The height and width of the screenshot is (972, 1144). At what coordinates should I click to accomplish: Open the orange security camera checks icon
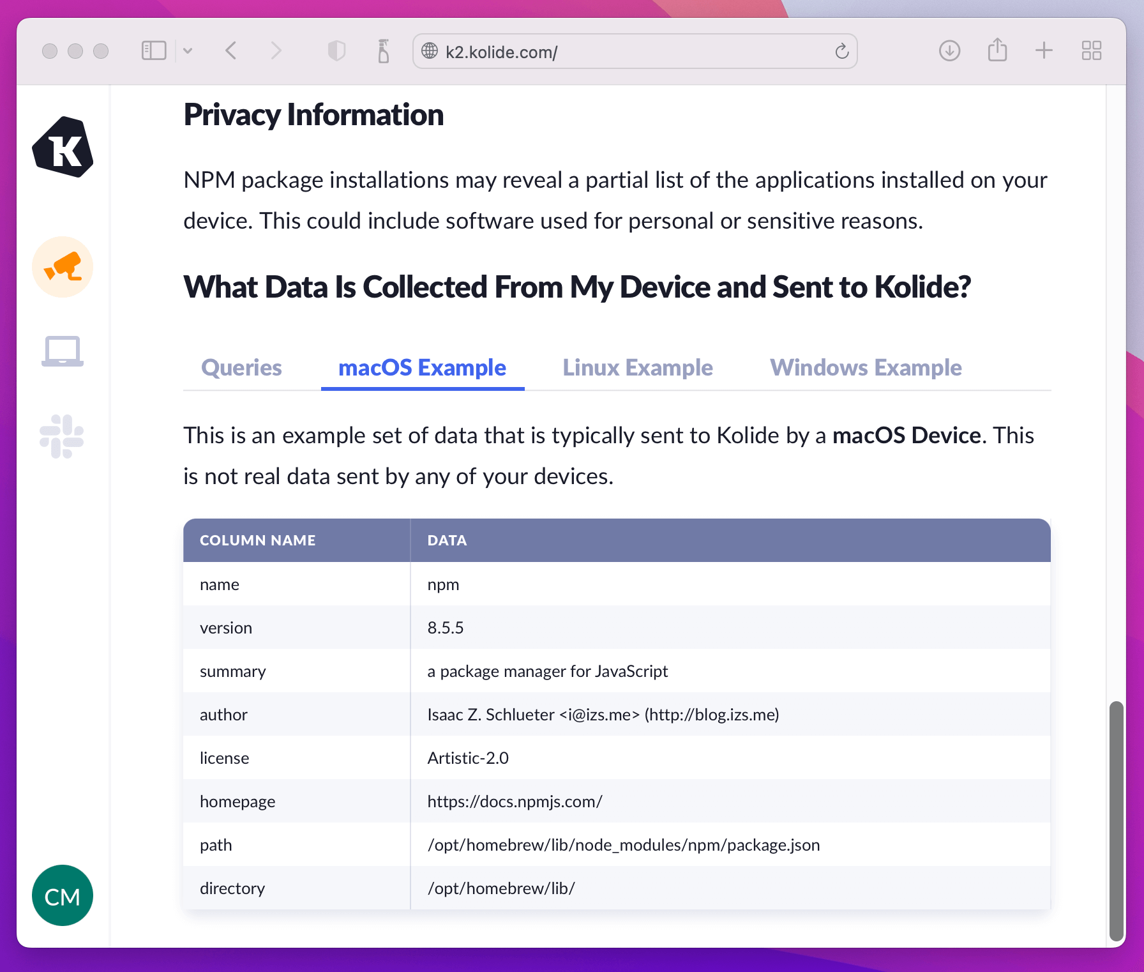(x=63, y=267)
